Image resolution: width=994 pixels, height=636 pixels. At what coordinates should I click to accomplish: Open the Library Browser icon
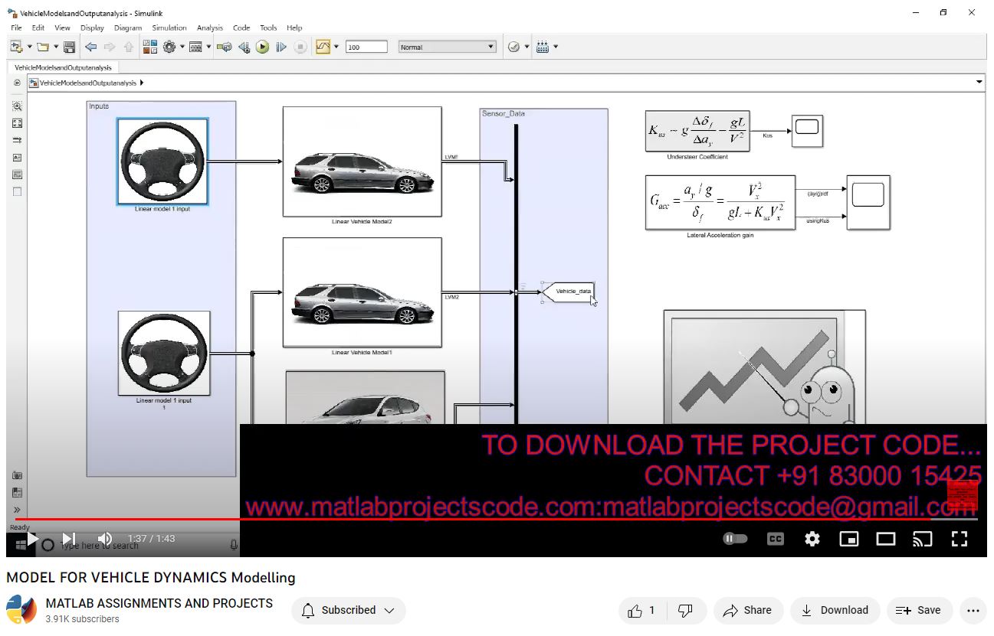150,47
